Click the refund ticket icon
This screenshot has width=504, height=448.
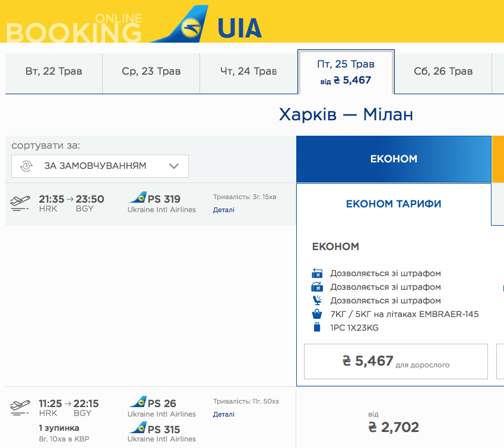tap(316, 287)
